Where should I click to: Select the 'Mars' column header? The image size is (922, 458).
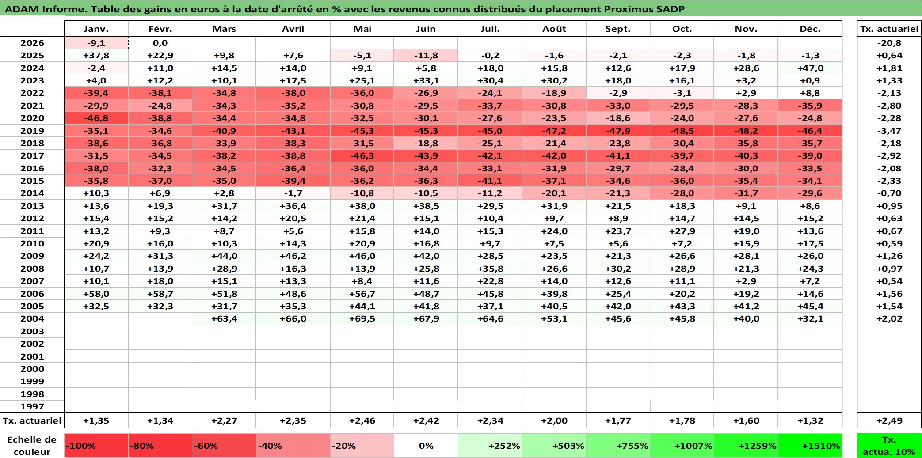pos(224,29)
